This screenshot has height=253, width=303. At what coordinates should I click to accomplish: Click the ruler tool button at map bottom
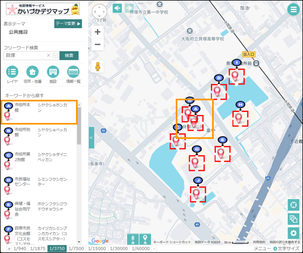pos(133,239)
